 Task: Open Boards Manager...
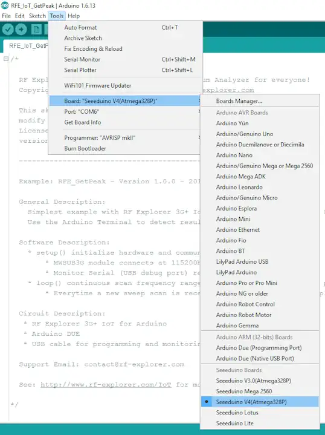(260, 101)
